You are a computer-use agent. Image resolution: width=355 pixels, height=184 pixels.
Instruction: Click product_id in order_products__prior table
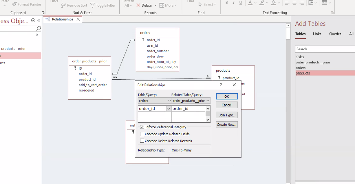(87, 79)
